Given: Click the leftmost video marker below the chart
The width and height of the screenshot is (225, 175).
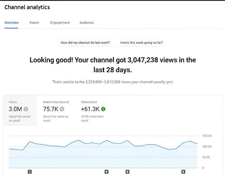Looking at the screenshot, I should (30, 171).
